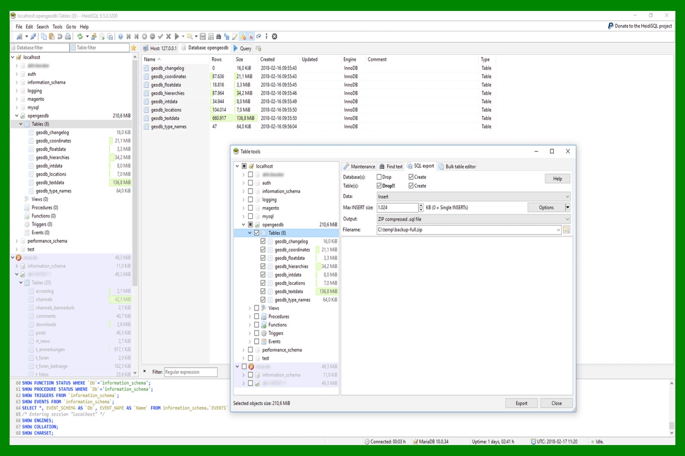Image resolution: width=685 pixels, height=456 pixels.
Task: Click the Max INSERT size input field
Action: click(397, 207)
